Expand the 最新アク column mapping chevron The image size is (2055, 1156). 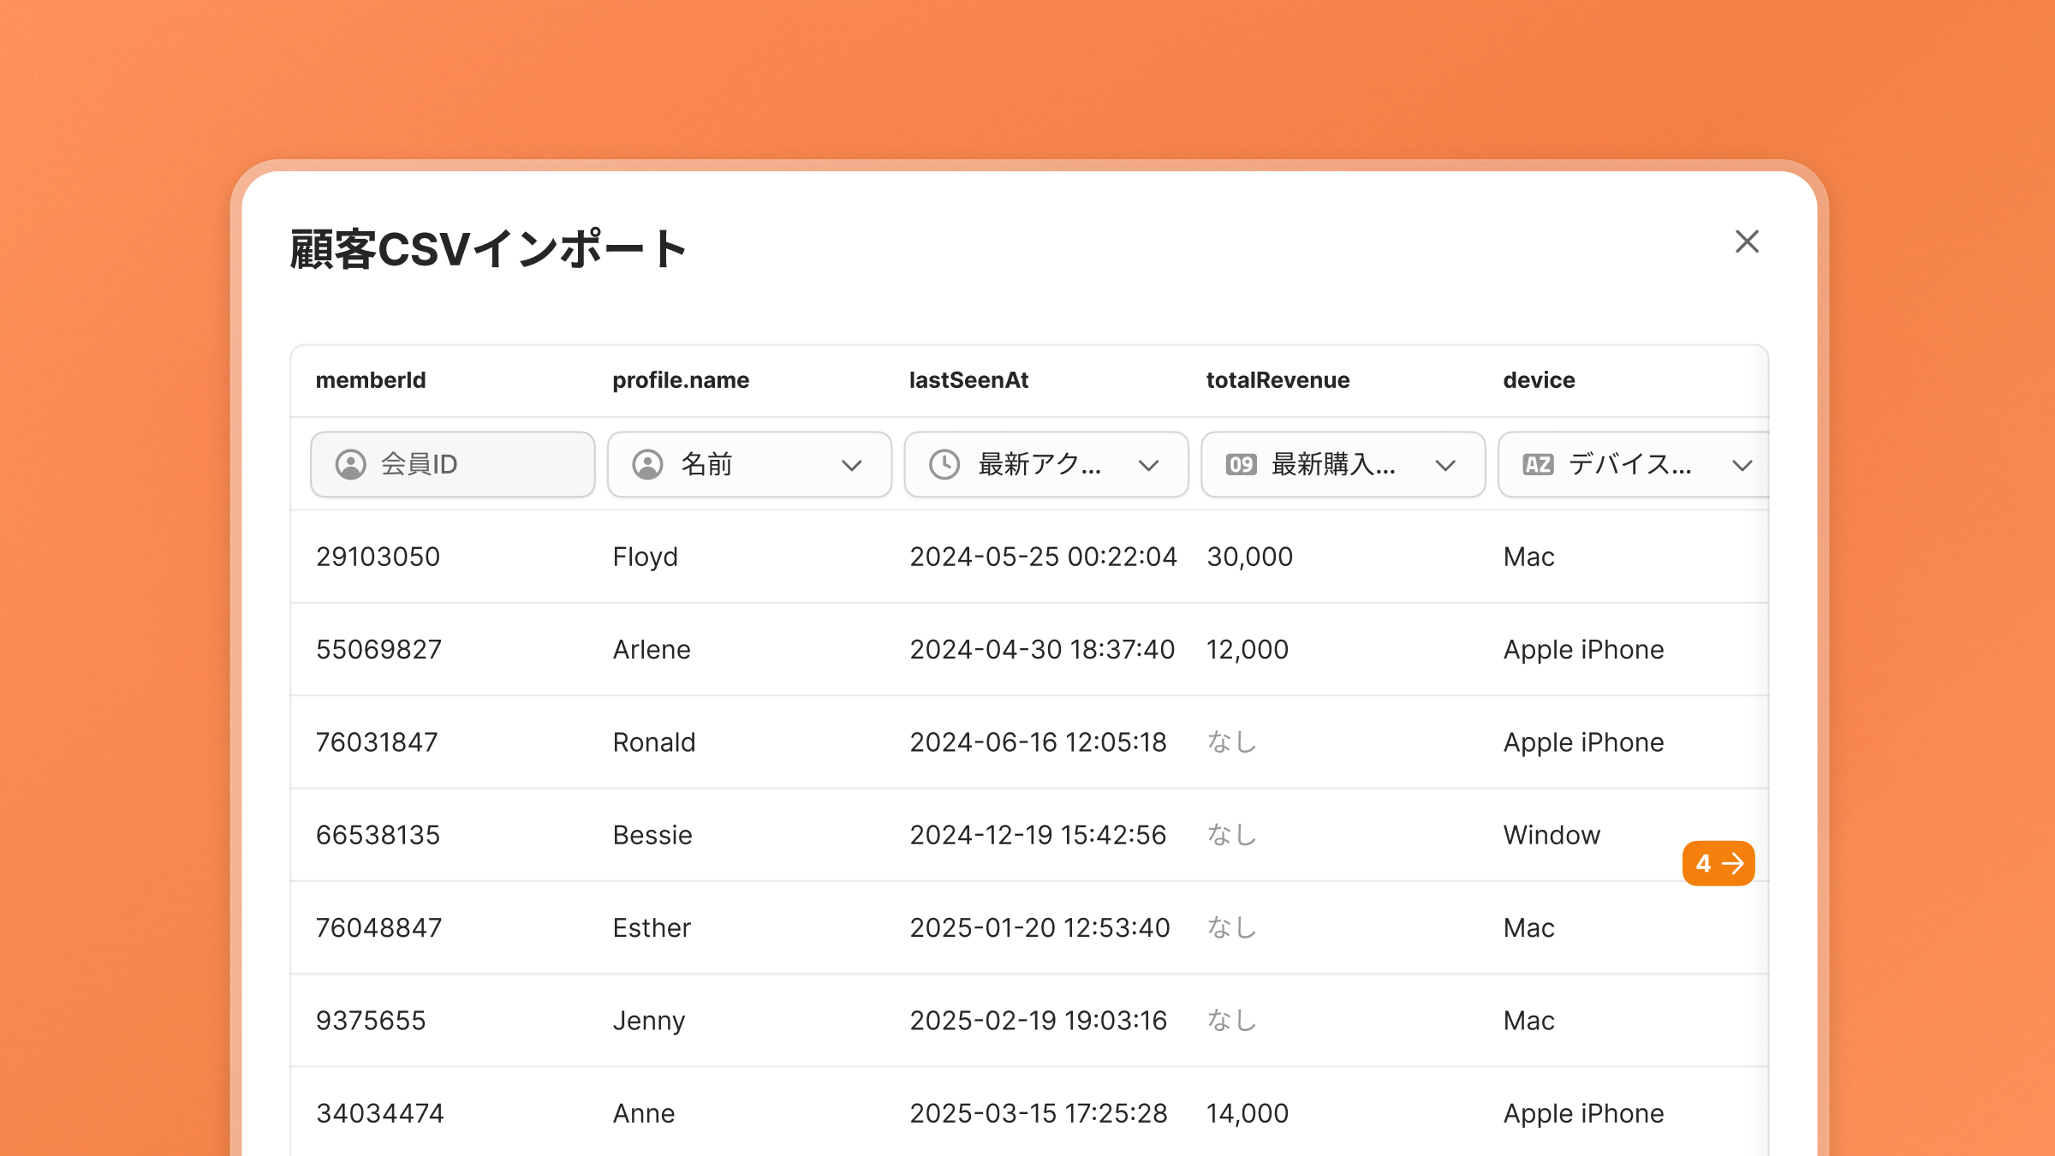(1148, 465)
